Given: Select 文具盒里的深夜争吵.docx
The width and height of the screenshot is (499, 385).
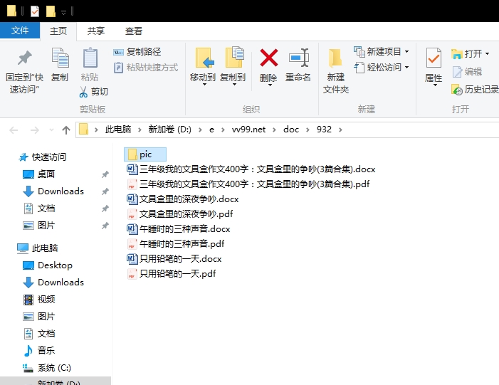Looking at the screenshot, I should 183,199.
